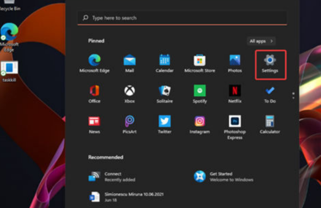Image resolution: width=321 pixels, height=208 pixels.
Task: Launch the Mail app
Action: [x=129, y=64]
